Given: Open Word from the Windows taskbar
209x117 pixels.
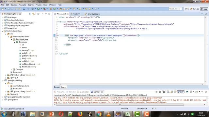Looking at the screenshot, I should click(x=42, y=114).
